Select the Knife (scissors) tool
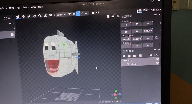Screen dimensions: 192x104 point(51,15)
